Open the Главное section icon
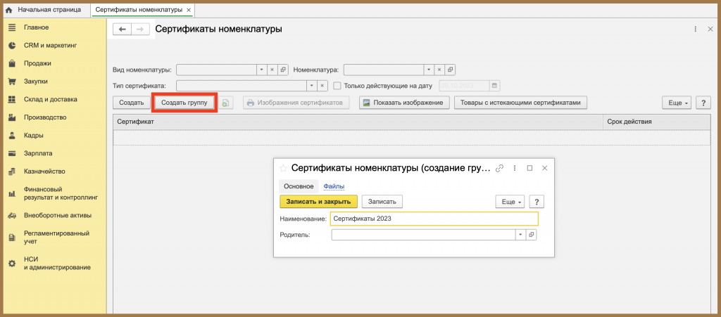Screen dimensions: 721x317 [13, 27]
